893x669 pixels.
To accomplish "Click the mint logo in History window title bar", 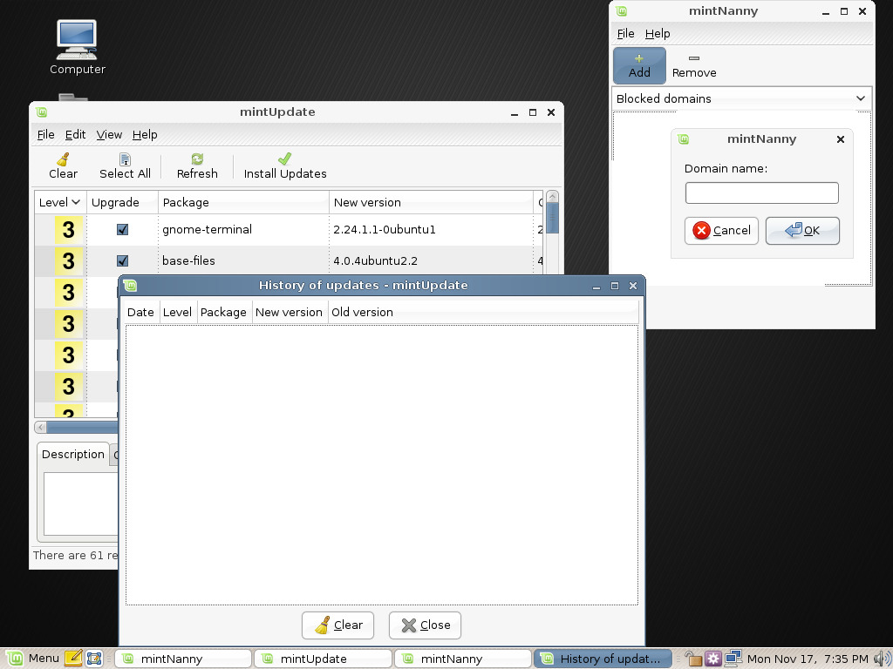I will point(131,286).
